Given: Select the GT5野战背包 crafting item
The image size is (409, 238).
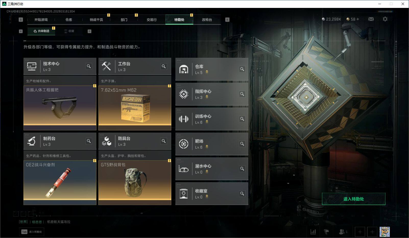Looking at the screenshot, I should point(135,183).
